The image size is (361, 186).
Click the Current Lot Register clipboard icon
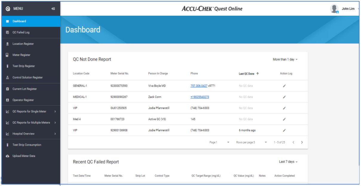tap(7, 89)
